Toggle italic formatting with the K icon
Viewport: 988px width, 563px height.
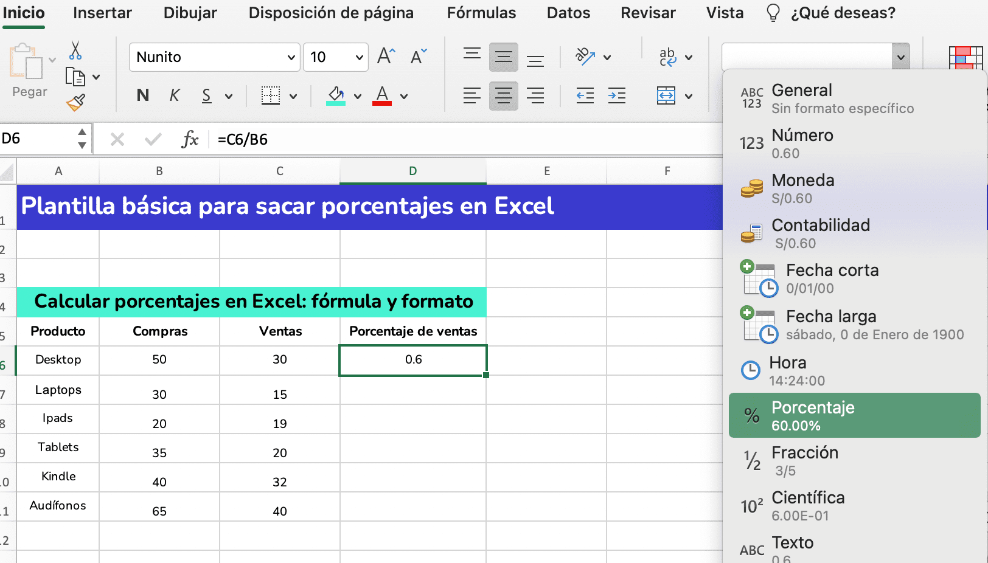click(x=175, y=95)
